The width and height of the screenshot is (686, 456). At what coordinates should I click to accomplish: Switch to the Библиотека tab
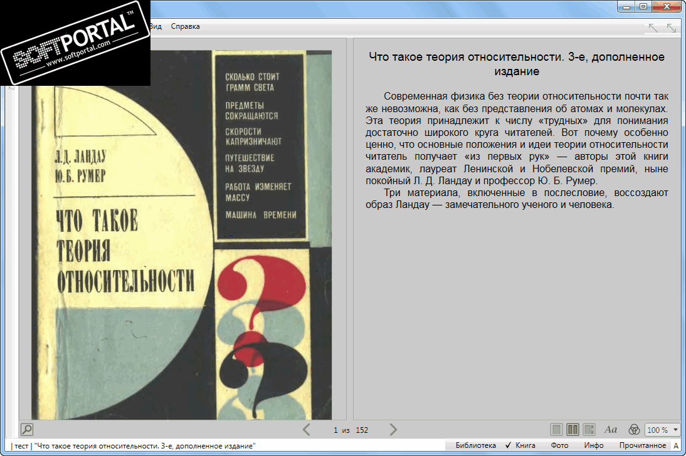tap(475, 445)
